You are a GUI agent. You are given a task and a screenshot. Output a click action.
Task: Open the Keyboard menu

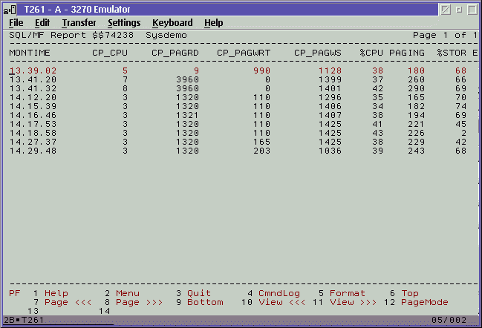[x=172, y=23]
